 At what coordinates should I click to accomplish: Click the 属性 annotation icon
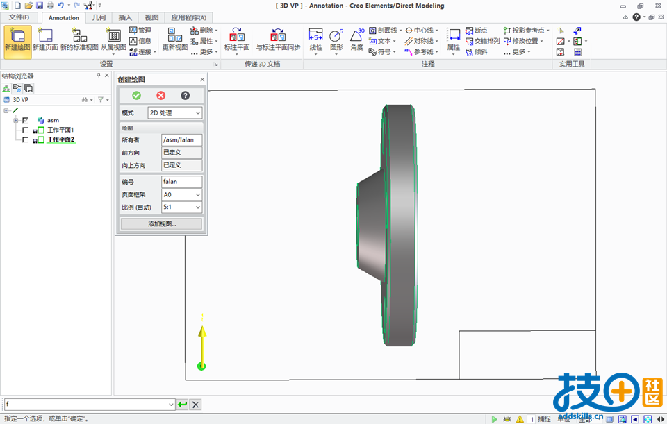[454, 39]
